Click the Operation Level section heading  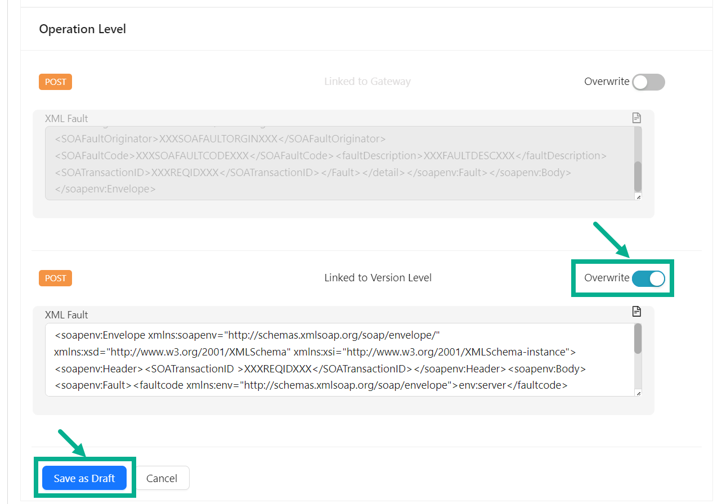[x=83, y=29]
